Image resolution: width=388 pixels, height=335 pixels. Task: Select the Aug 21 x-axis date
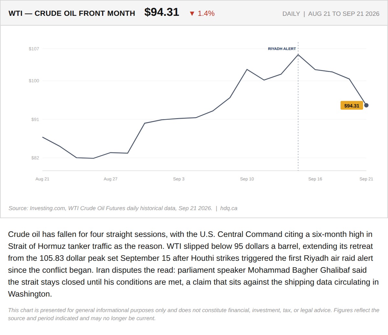click(x=42, y=179)
